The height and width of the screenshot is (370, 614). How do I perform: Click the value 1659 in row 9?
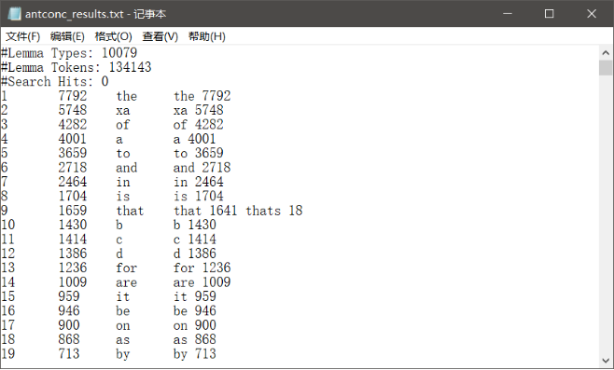click(x=73, y=211)
